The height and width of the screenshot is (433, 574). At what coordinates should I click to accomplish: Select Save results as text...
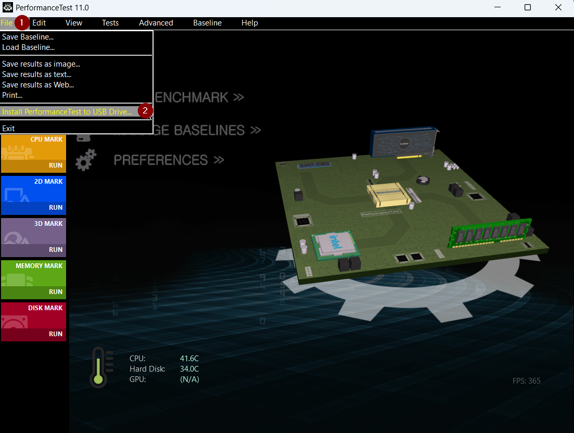pyautogui.click(x=76, y=74)
